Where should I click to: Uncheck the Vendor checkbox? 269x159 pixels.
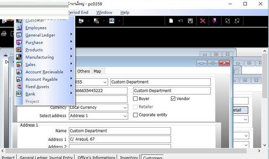173,99
